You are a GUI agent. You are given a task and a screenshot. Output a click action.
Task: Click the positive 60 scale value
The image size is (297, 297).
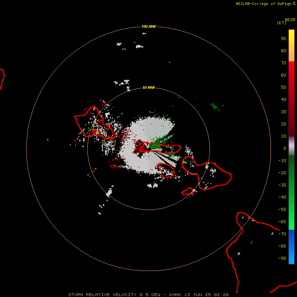click(283, 75)
